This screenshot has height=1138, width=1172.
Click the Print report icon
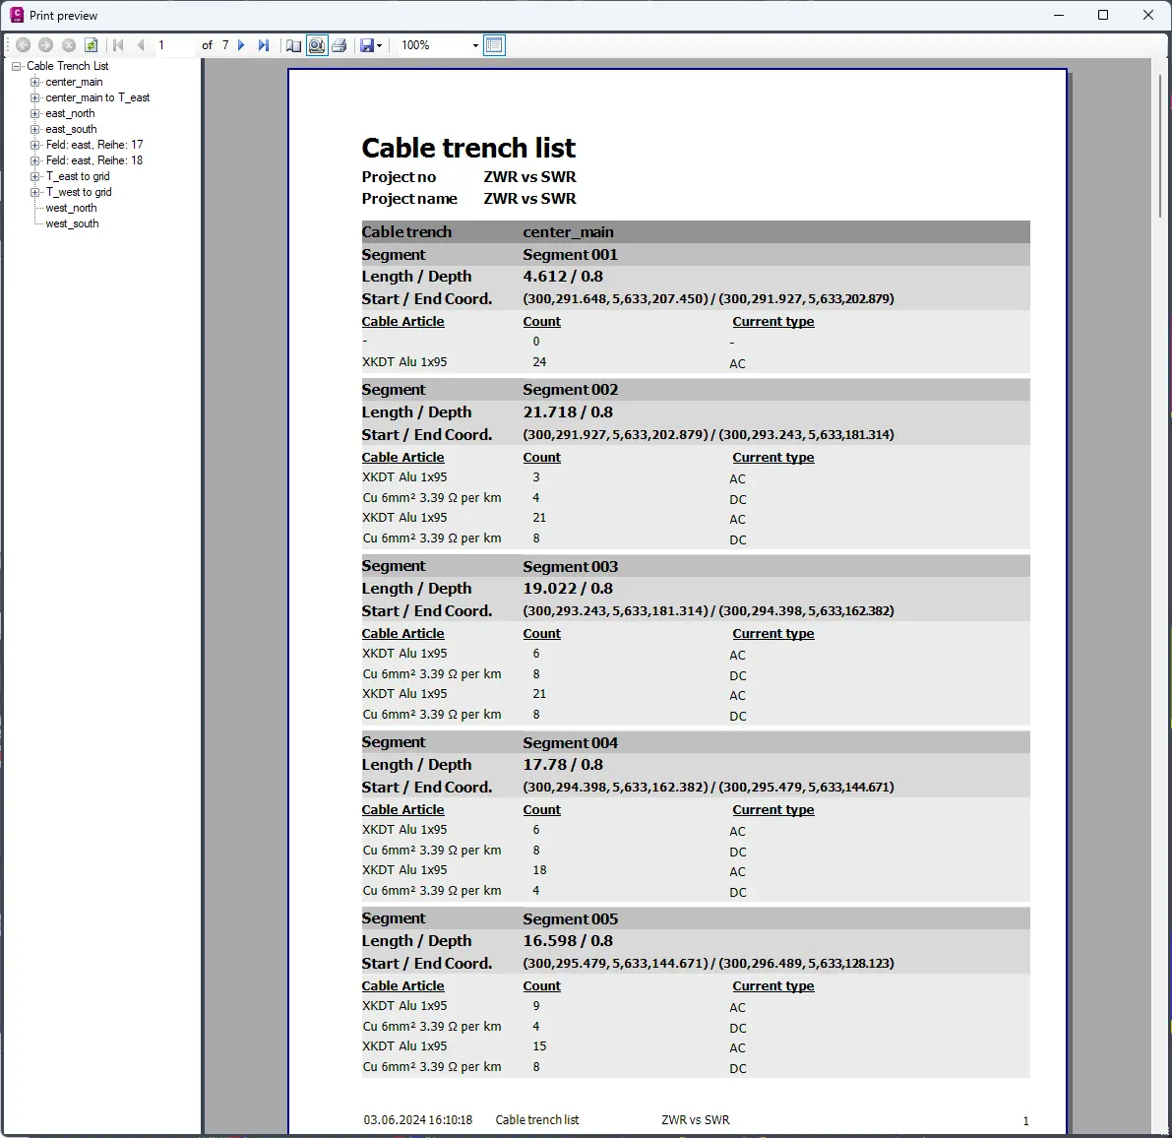(x=339, y=45)
